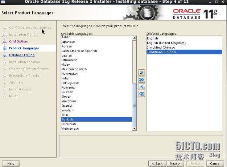
Task: Select Slovak in Available Languages
Action: coord(96,97)
